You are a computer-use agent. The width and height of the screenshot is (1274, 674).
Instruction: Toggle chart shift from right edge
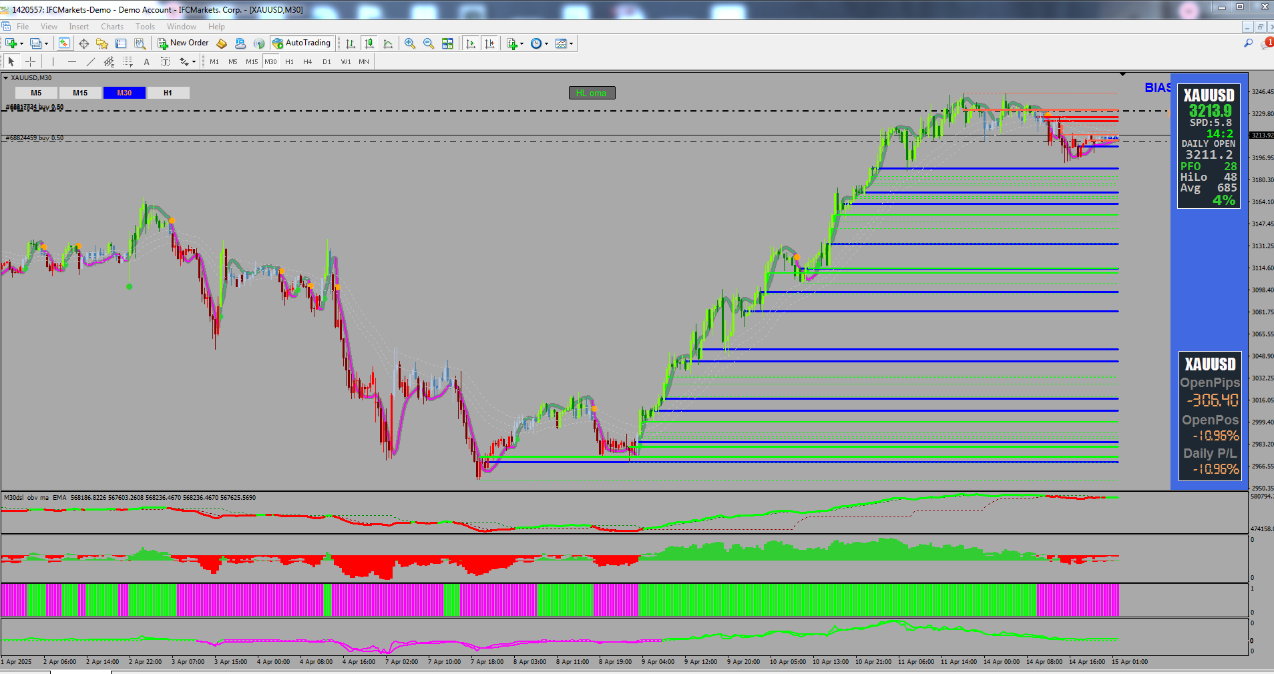tap(489, 43)
